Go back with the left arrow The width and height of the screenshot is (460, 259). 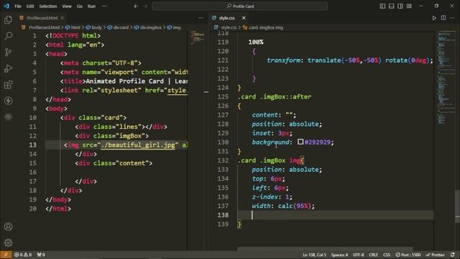click(x=136, y=6)
